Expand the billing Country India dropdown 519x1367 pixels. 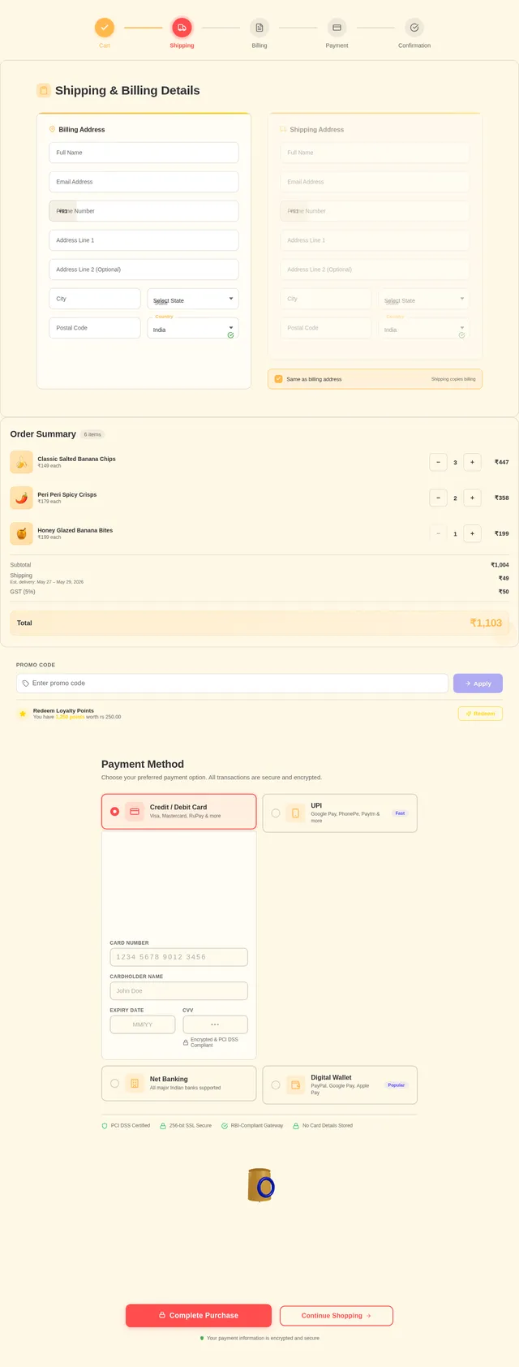tap(193, 328)
